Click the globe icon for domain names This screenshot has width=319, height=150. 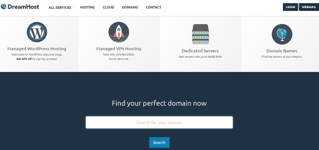tap(282, 34)
